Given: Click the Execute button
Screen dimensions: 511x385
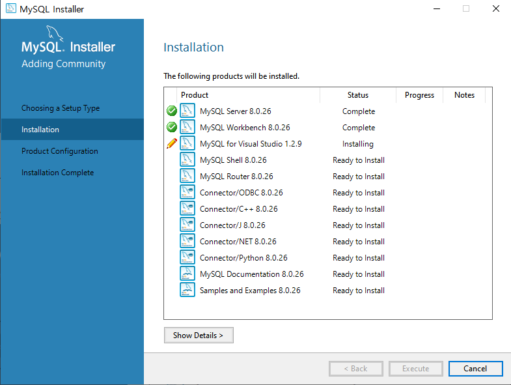Looking at the screenshot, I should 415,369.
